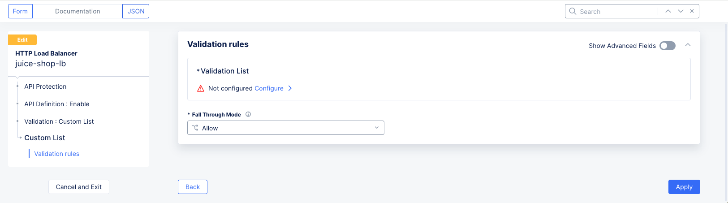728x203 pixels.
Task: Click Cancel and Exit button
Action: [x=79, y=187]
